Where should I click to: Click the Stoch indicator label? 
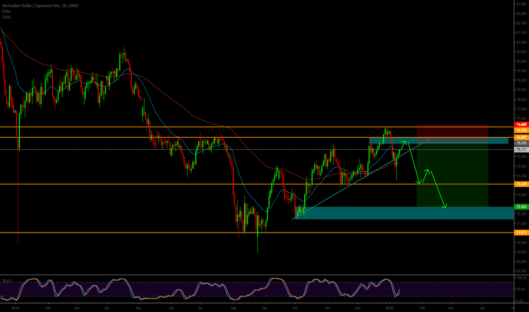[x=7, y=280]
